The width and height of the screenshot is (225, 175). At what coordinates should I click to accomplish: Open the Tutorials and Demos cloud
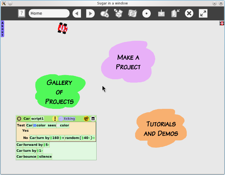click(161, 128)
